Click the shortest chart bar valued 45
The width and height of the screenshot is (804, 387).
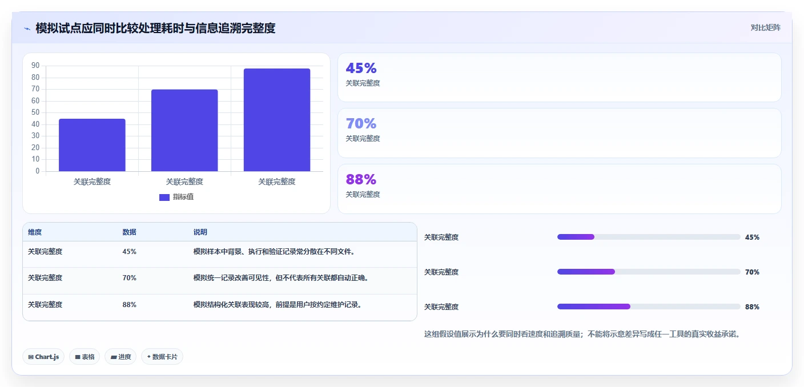click(92, 145)
